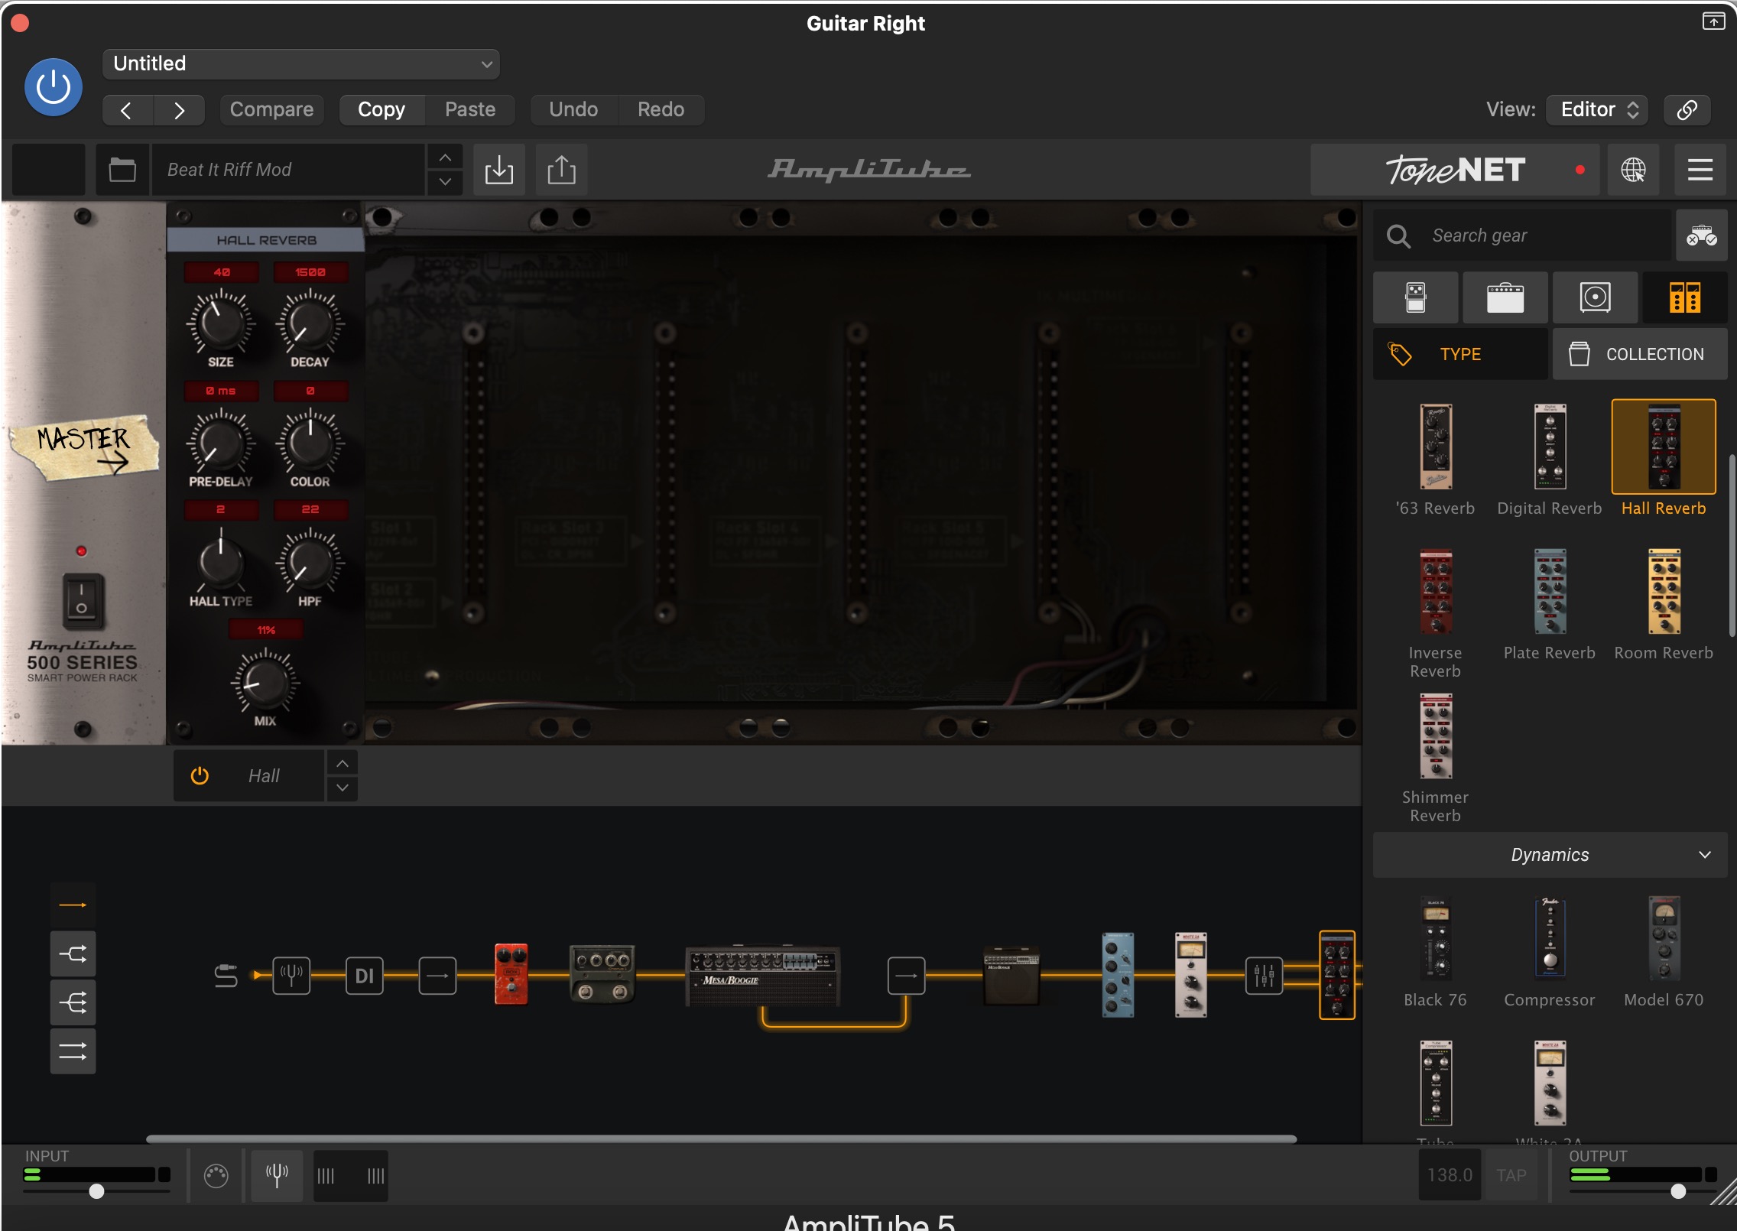
Task: Select the Mesa Boogie amp head
Action: pos(763,976)
